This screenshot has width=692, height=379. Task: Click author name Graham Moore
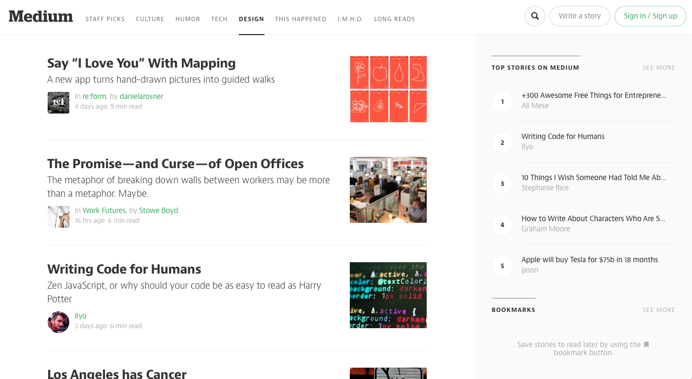546,229
